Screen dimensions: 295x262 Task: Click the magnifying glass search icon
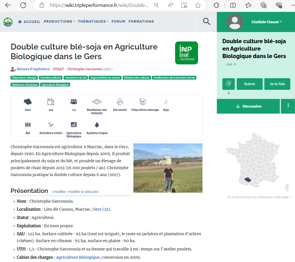pos(207,22)
